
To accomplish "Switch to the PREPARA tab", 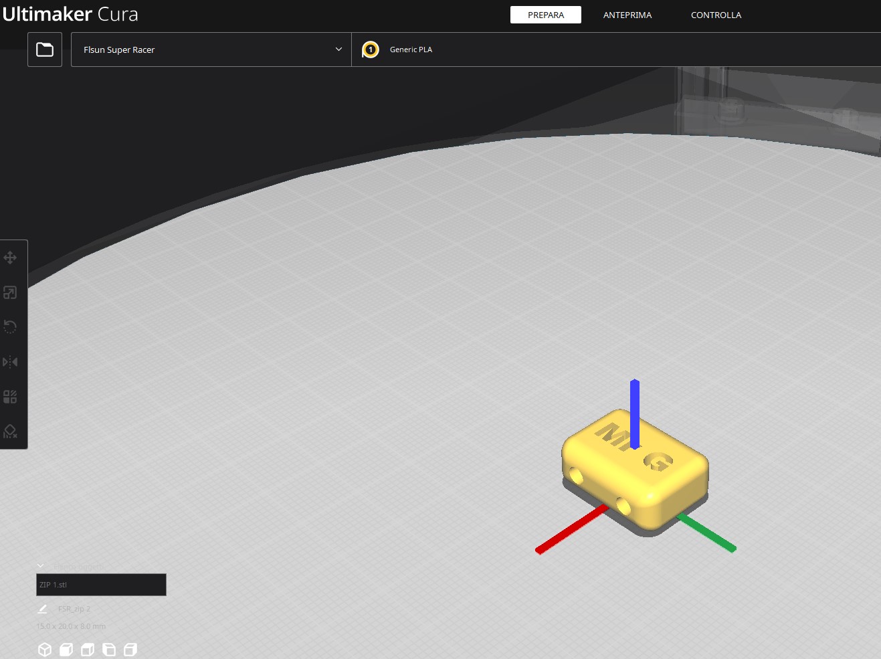I will pos(545,15).
